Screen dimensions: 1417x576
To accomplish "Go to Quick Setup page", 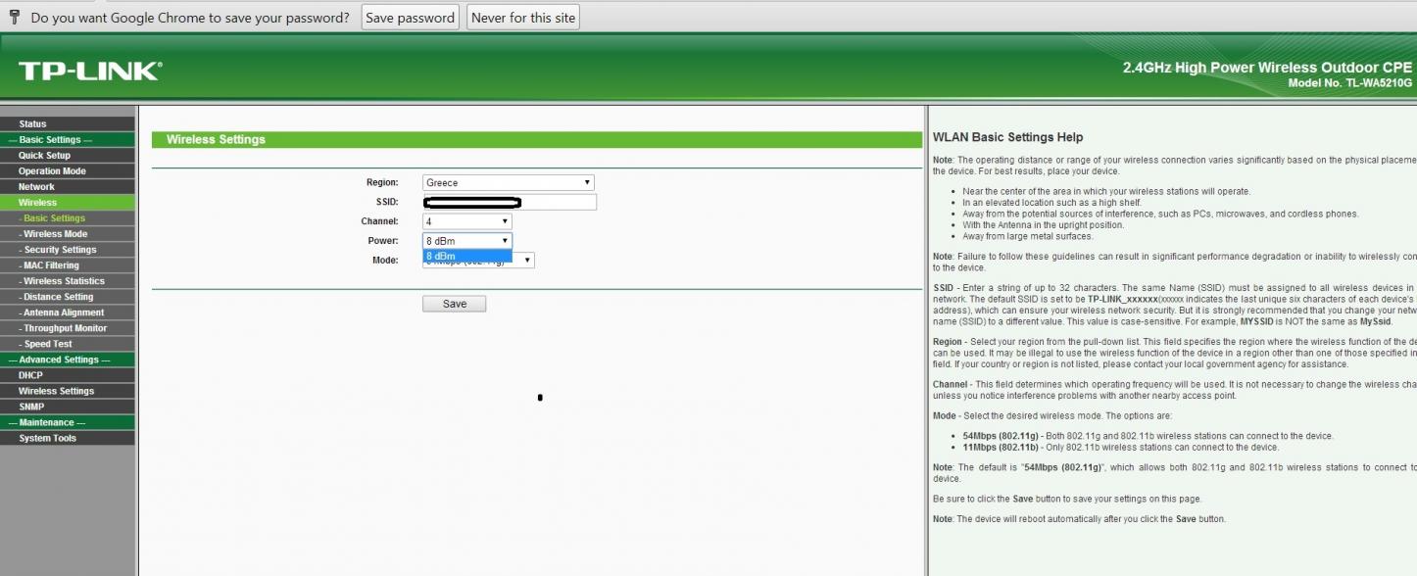I will (45, 156).
